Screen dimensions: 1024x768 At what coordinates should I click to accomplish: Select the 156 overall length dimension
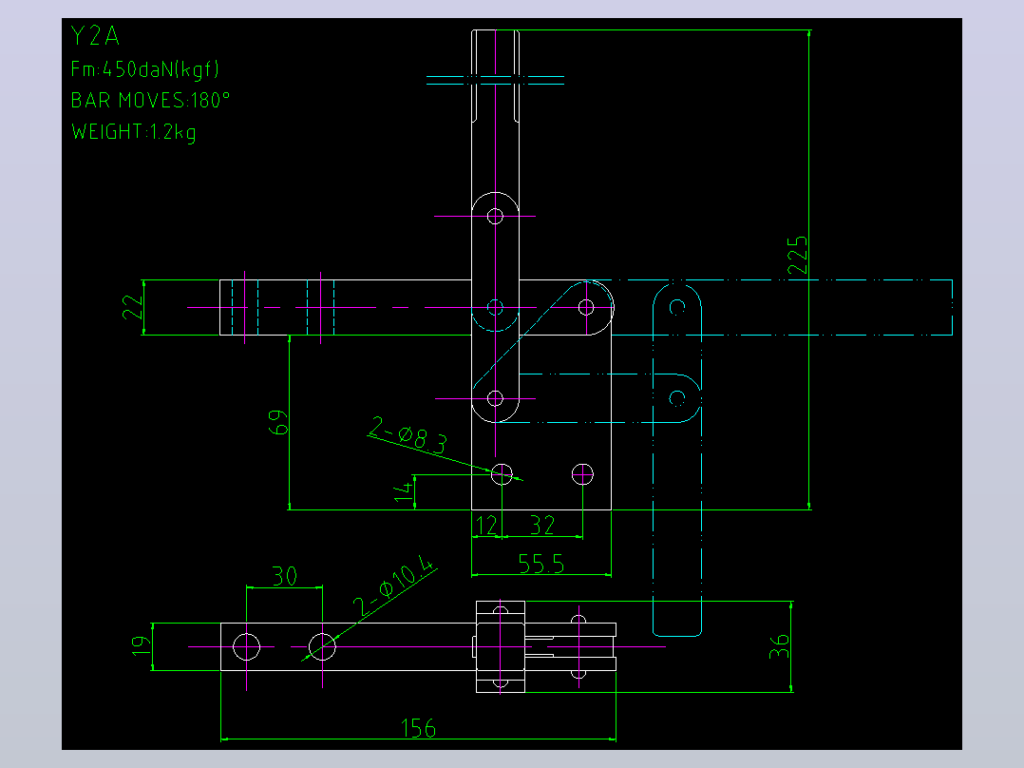[418, 728]
